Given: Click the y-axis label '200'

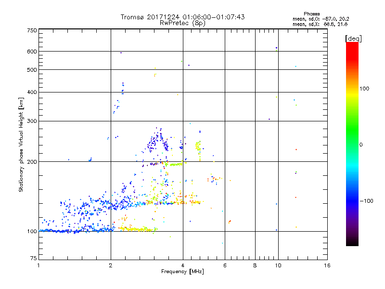Looking at the screenshot, I should tap(32, 162).
